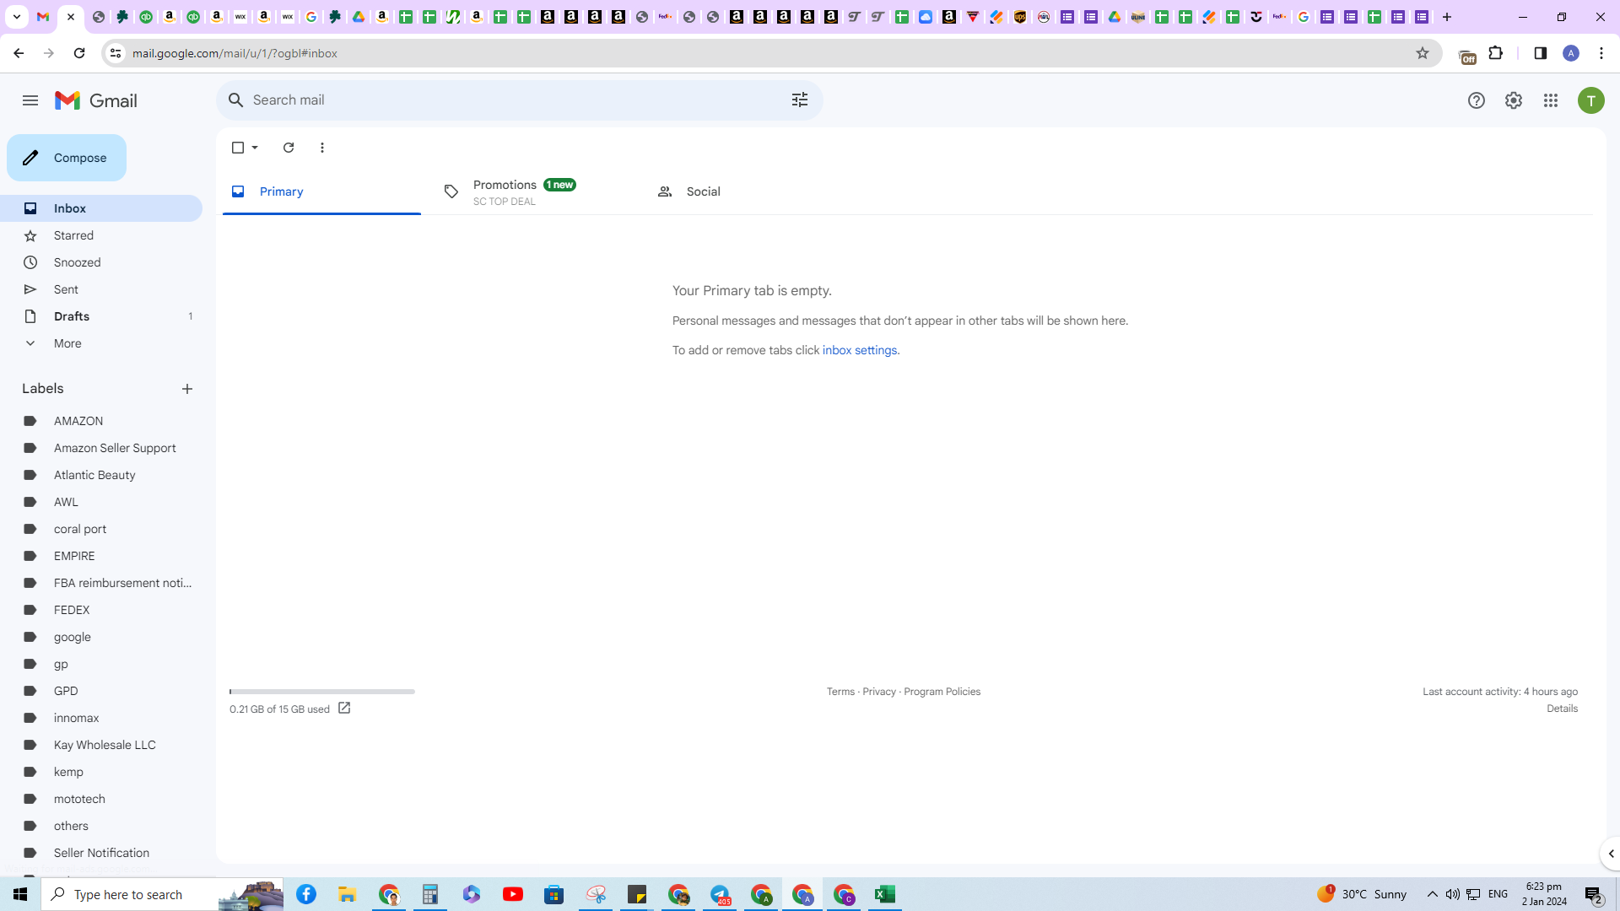Switch to the Social tab
Viewport: 1620px width, 911px height.
[747, 191]
